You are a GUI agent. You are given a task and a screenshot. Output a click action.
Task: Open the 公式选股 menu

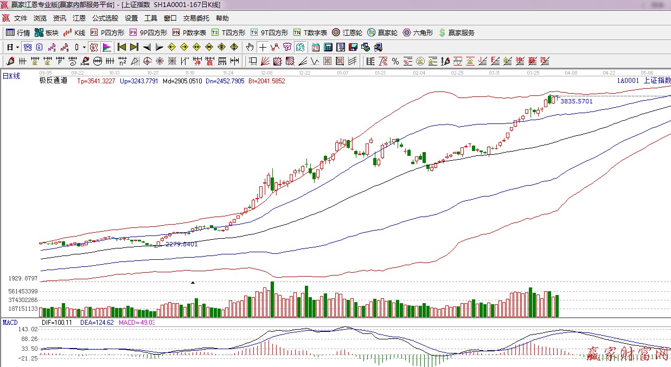105,18
